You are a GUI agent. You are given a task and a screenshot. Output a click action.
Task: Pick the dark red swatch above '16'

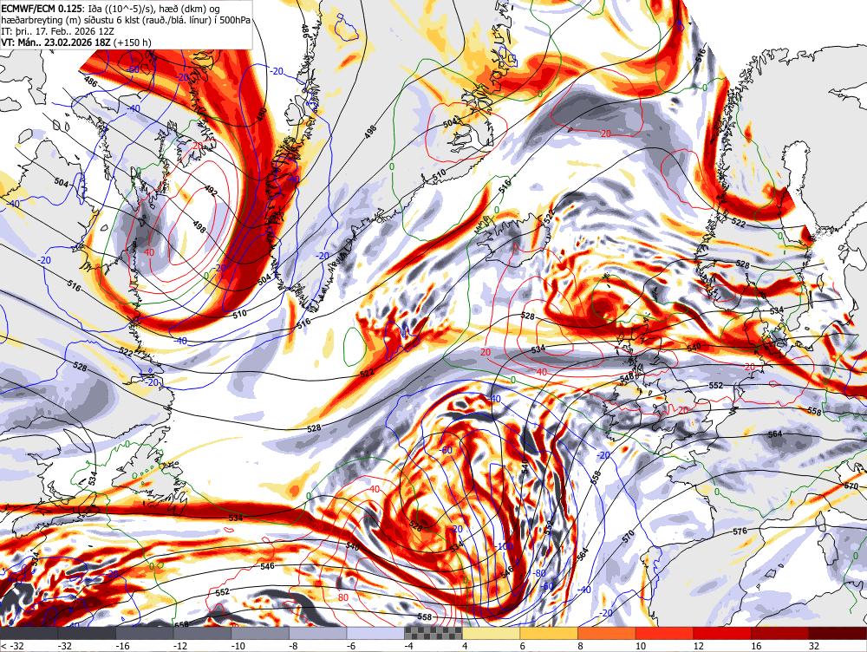(780, 633)
